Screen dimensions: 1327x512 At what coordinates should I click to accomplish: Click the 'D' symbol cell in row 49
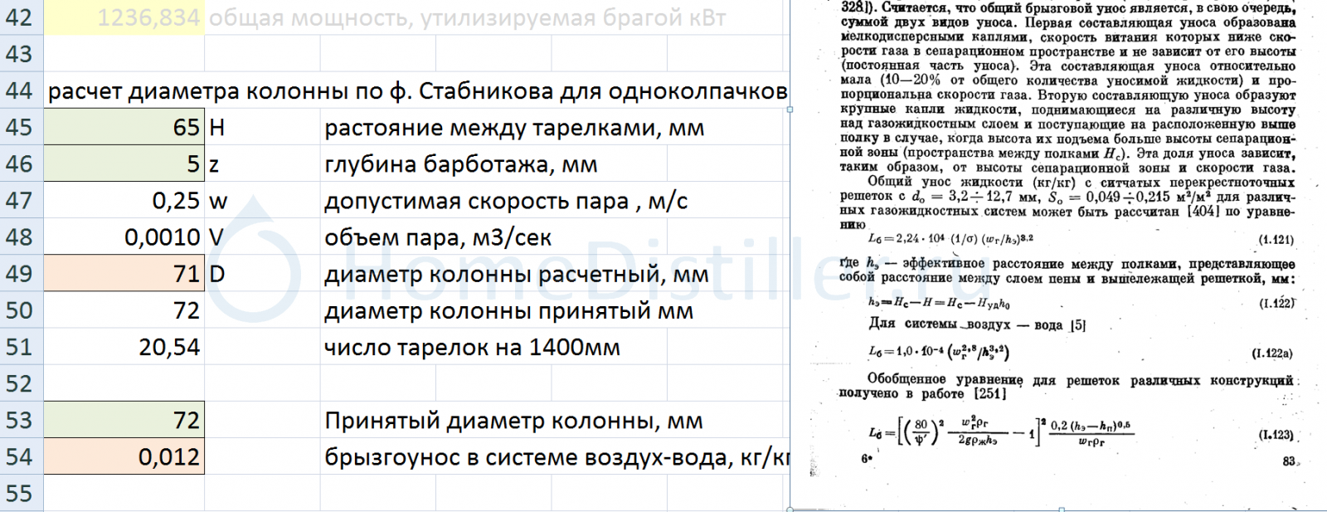261,274
